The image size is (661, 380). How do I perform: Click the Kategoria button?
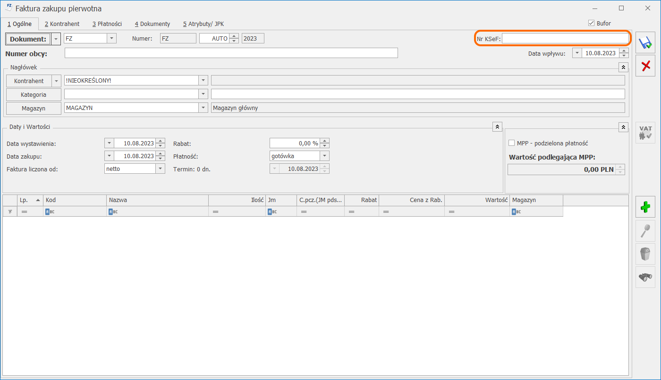pyautogui.click(x=34, y=94)
